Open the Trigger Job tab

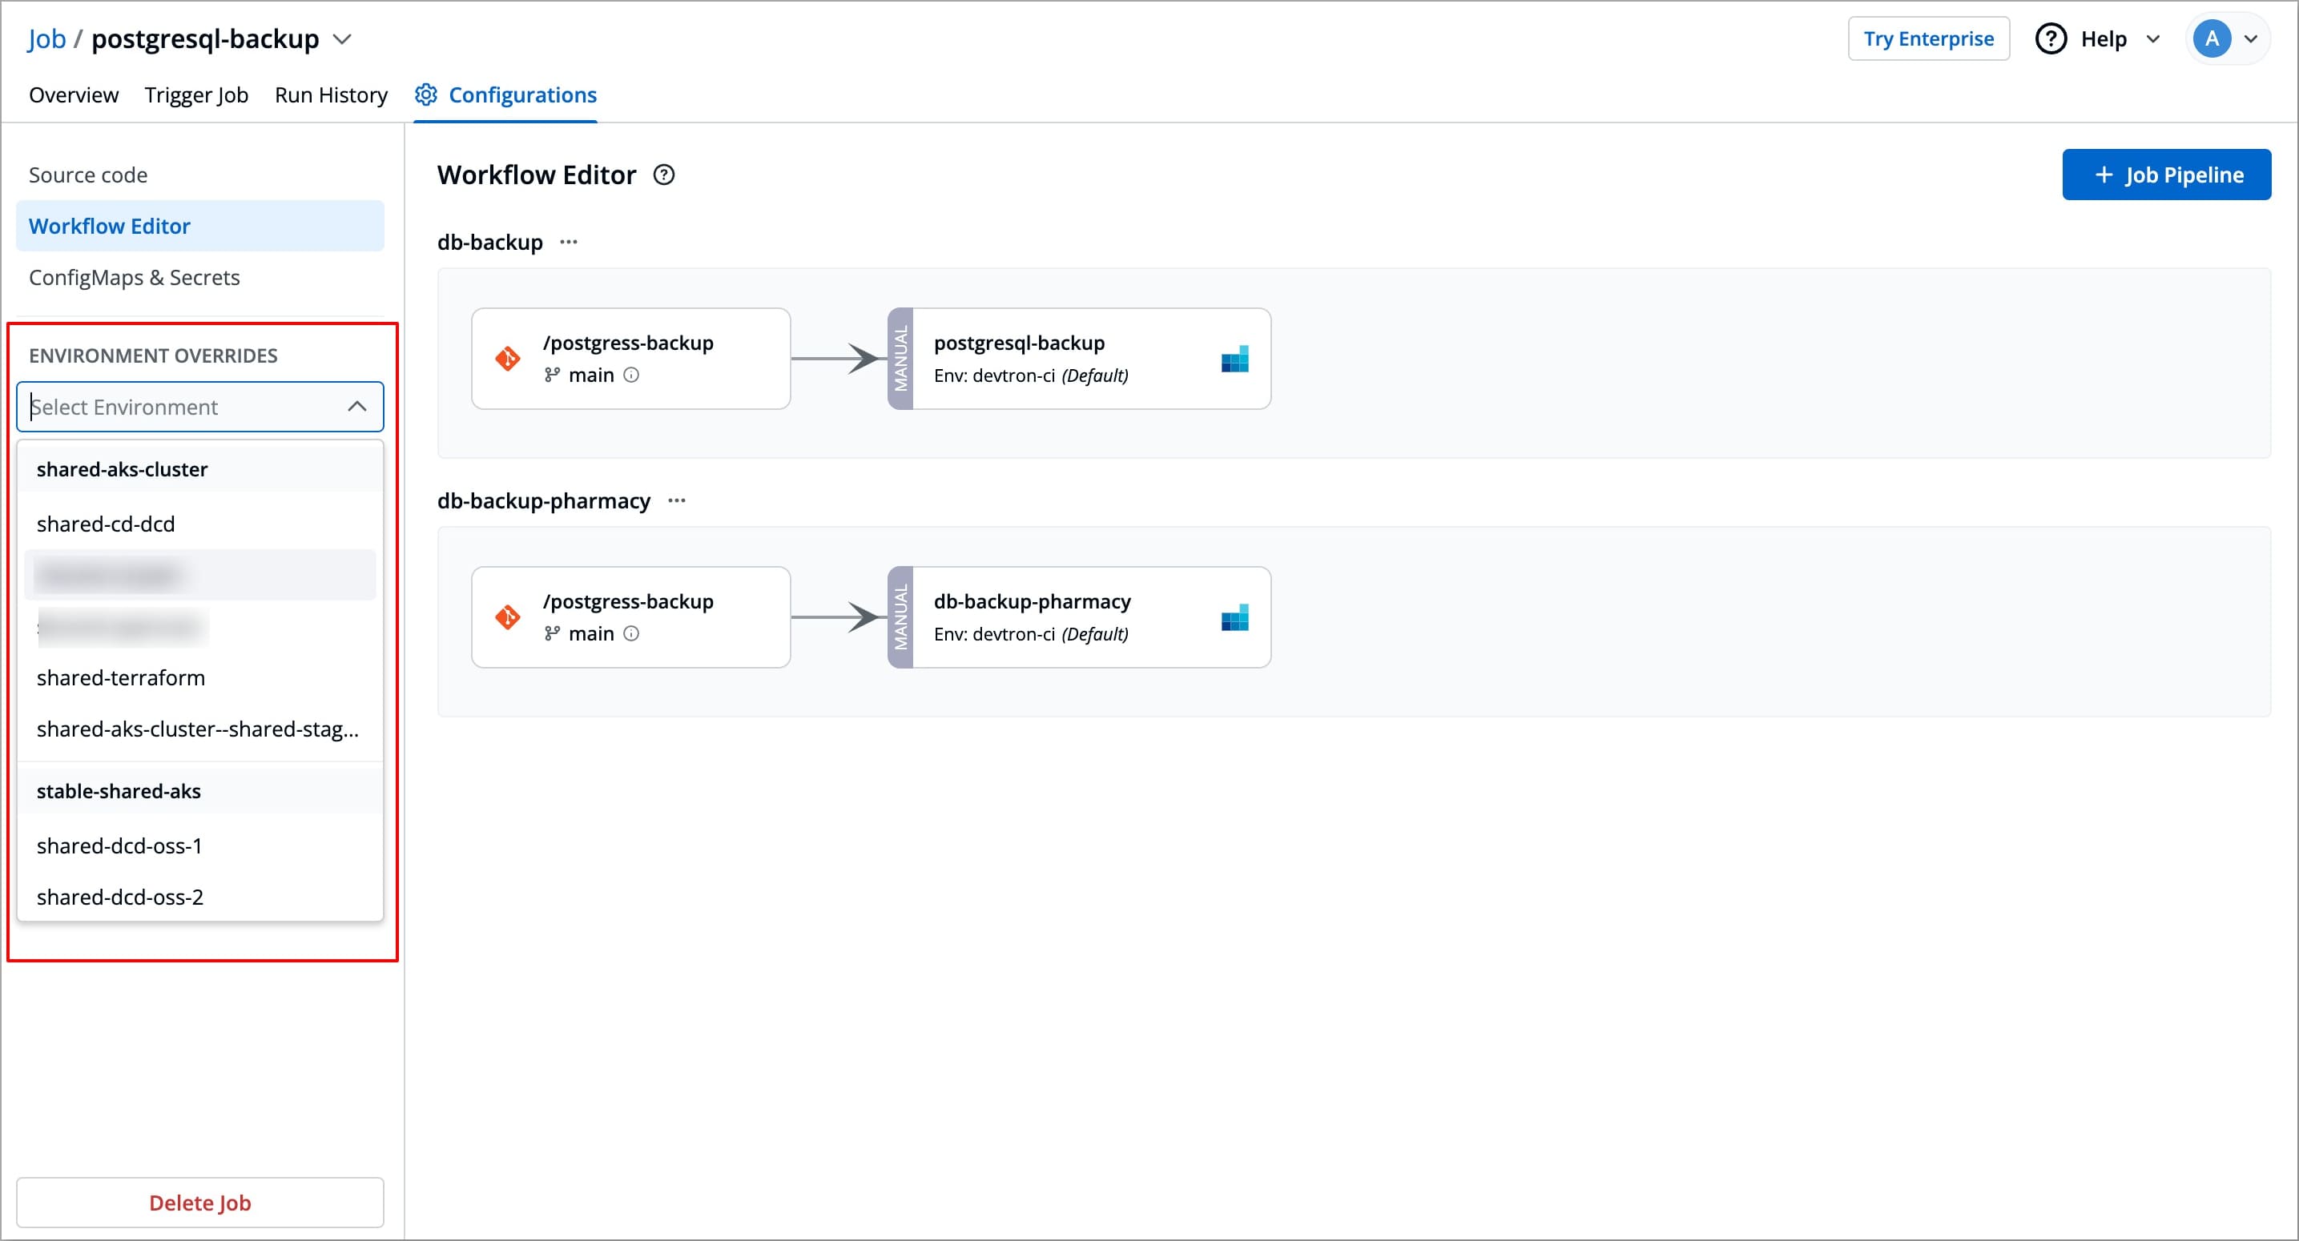pos(196,94)
